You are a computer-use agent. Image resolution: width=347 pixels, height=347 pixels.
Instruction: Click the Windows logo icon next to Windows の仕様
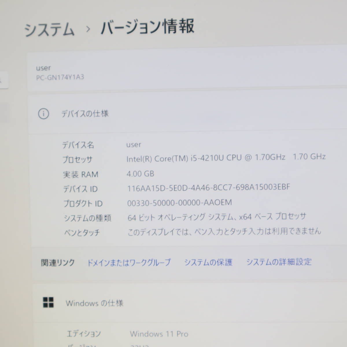pos(48,302)
